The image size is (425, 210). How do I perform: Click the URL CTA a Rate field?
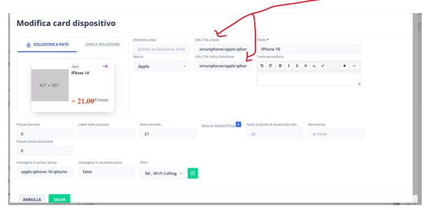coord(223,49)
